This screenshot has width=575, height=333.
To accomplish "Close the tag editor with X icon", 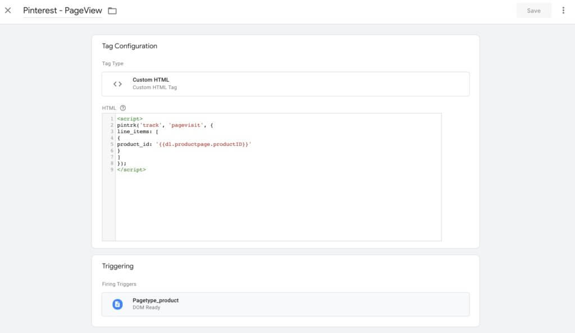I will click(x=8, y=10).
